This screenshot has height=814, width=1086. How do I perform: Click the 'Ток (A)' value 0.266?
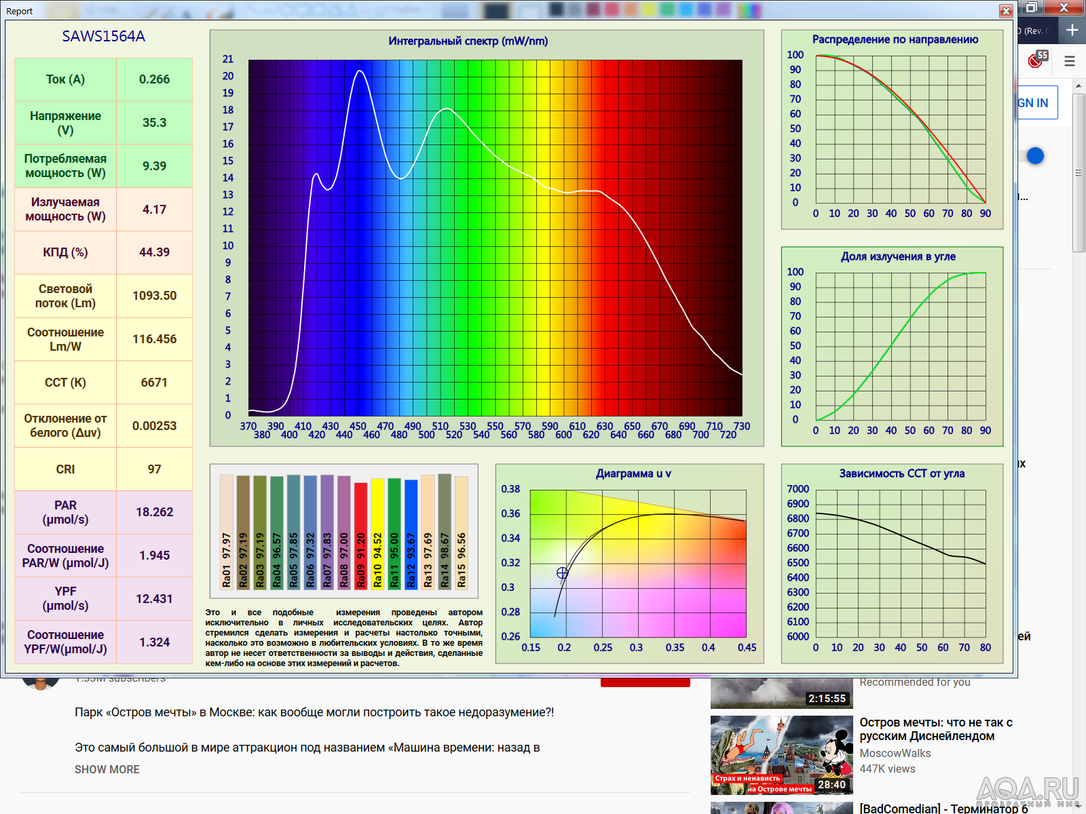click(x=154, y=79)
